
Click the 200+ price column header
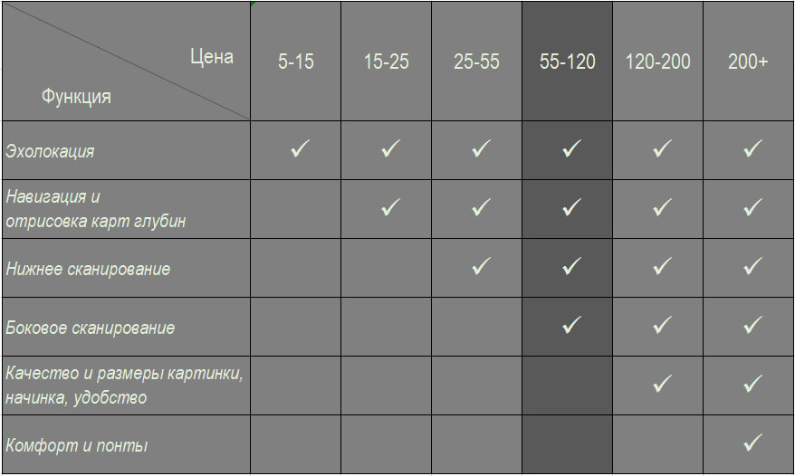748,62
